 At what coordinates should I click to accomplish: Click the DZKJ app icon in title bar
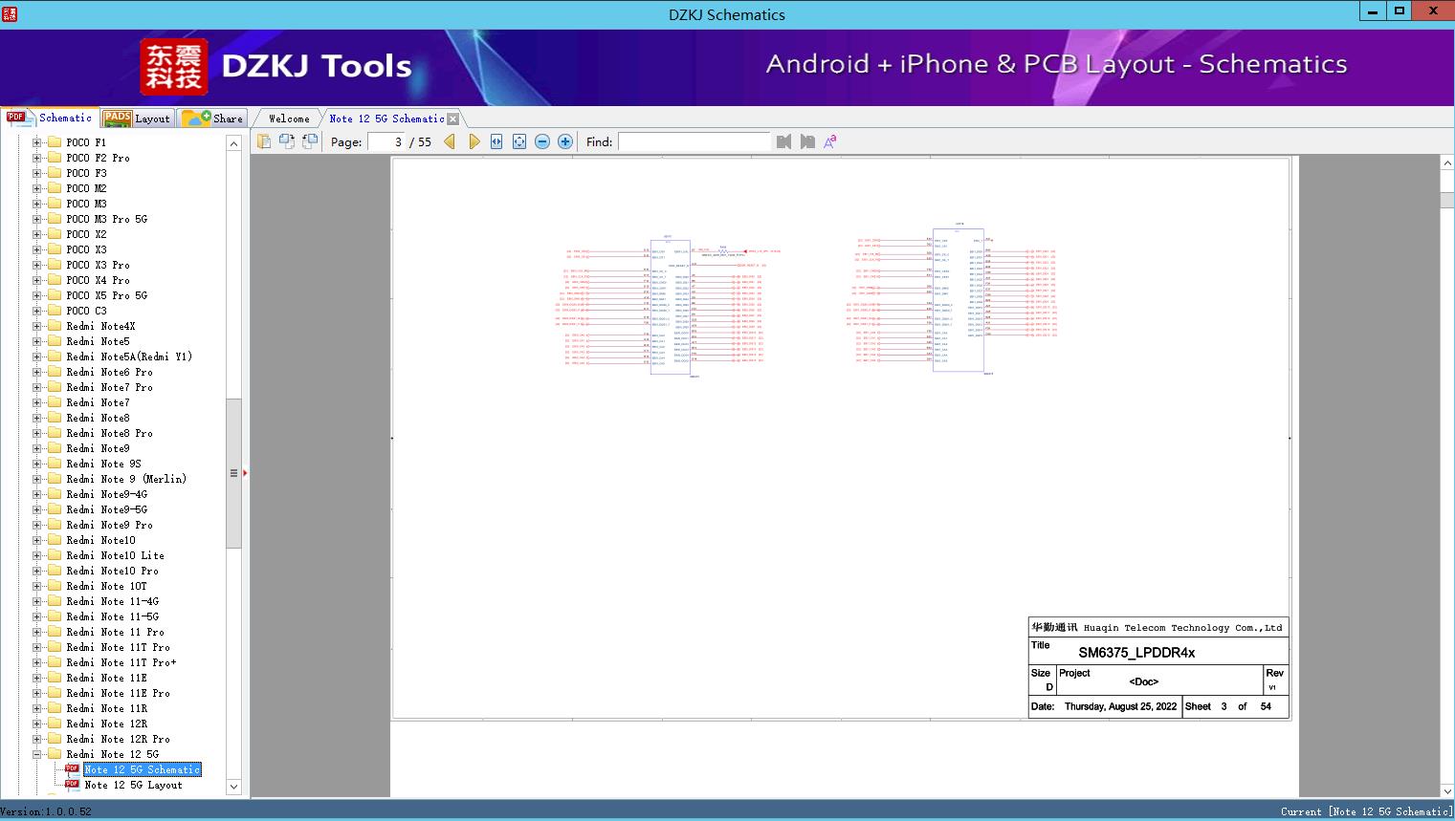(x=9, y=14)
